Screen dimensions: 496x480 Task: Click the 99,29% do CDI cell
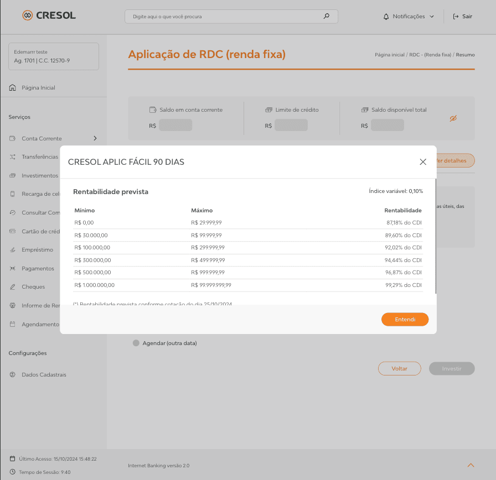[x=404, y=285]
